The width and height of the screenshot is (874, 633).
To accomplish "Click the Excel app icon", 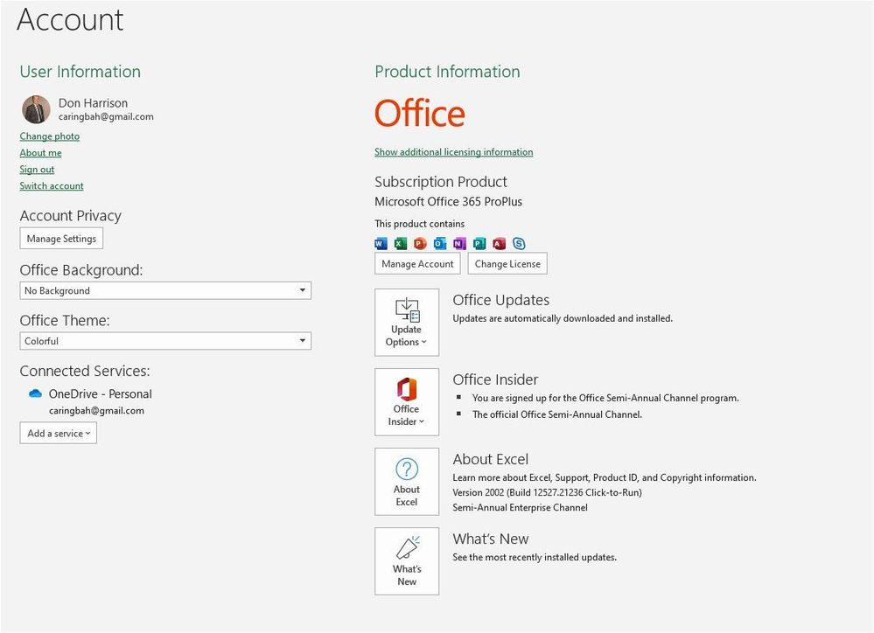I will tap(400, 244).
